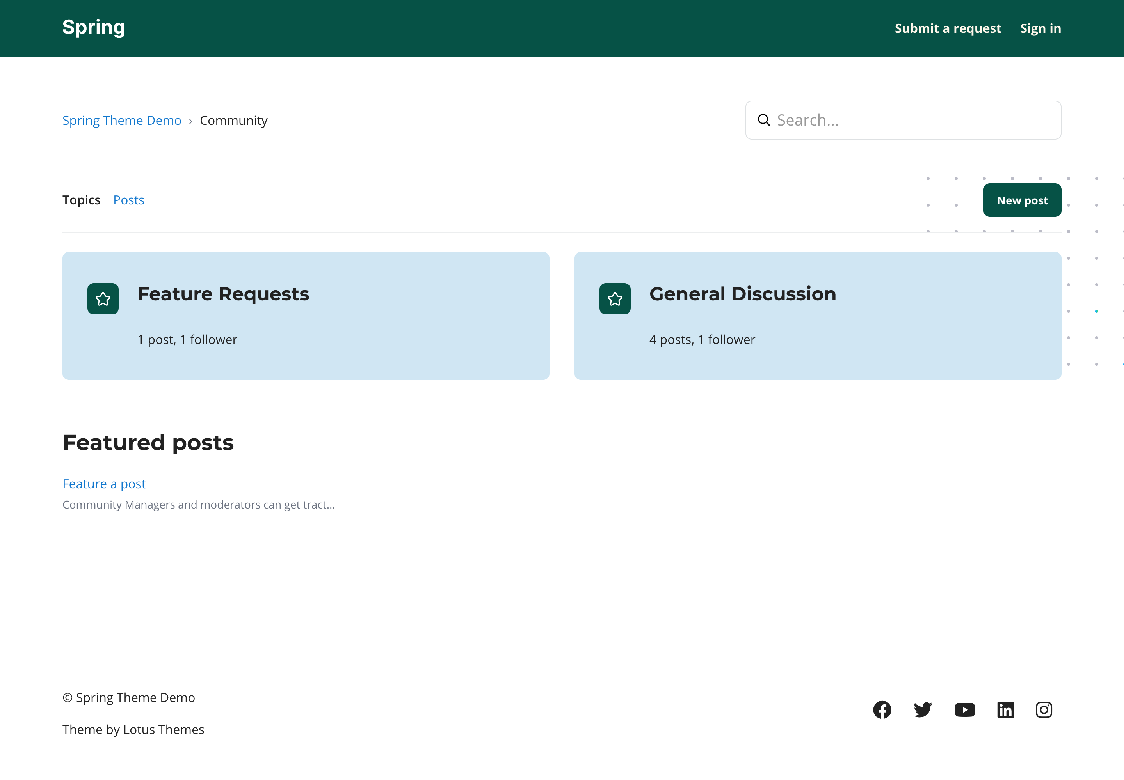This screenshot has width=1124, height=780.
Task: Open the Instagram footer icon
Action: point(1044,710)
